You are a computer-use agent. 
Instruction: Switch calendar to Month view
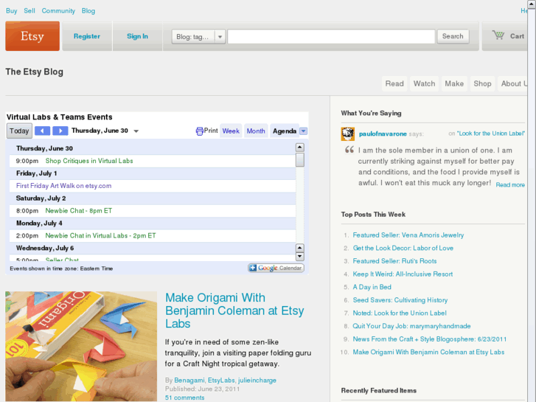coord(256,131)
